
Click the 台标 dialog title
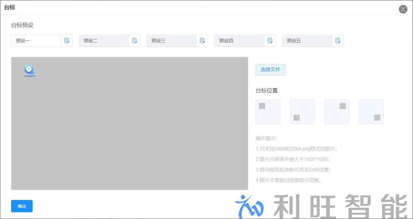[x=9, y=7]
